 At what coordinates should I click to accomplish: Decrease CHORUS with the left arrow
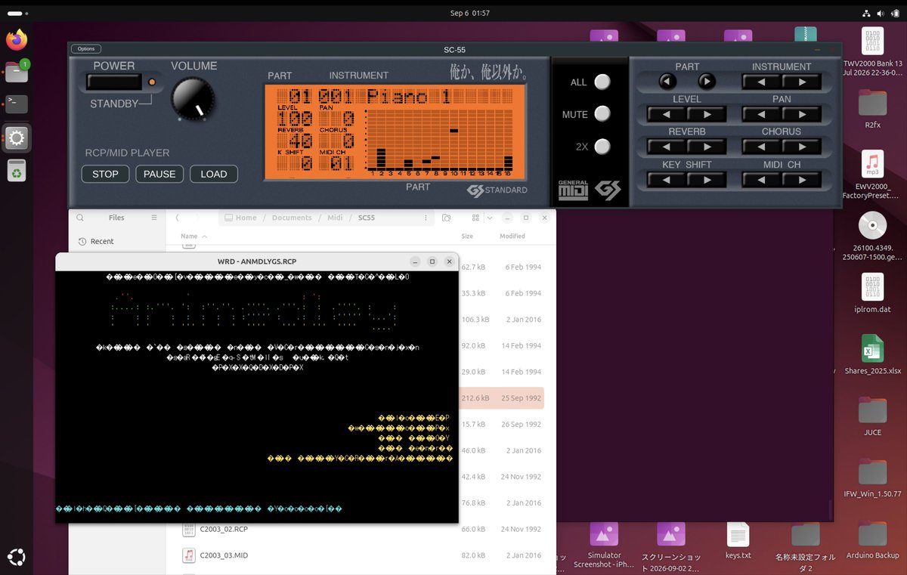tap(761, 147)
